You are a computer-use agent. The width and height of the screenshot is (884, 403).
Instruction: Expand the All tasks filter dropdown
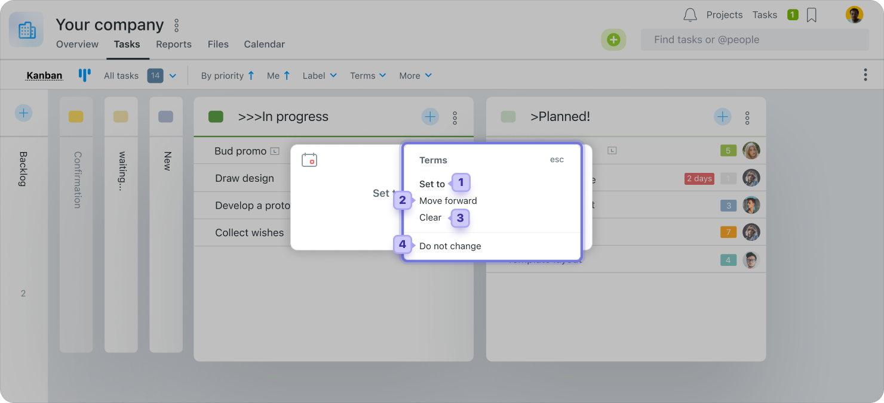(172, 75)
